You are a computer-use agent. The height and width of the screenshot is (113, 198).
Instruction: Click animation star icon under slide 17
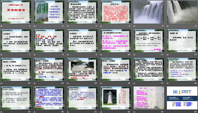(x=134, y=83)
